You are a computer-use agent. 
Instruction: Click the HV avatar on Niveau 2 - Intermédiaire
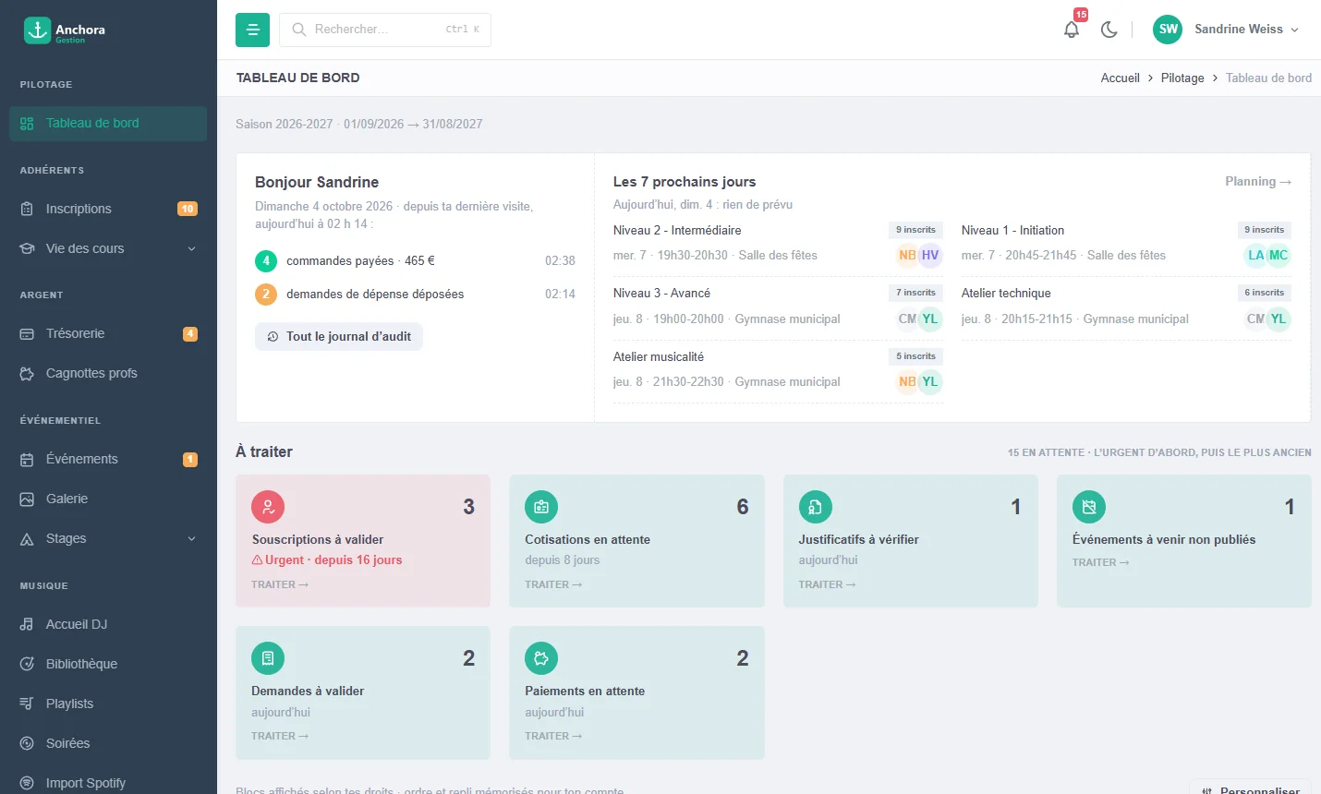(930, 256)
